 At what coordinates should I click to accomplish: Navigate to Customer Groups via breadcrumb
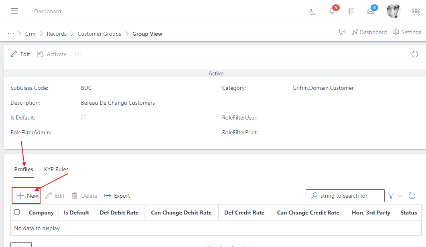(x=99, y=34)
